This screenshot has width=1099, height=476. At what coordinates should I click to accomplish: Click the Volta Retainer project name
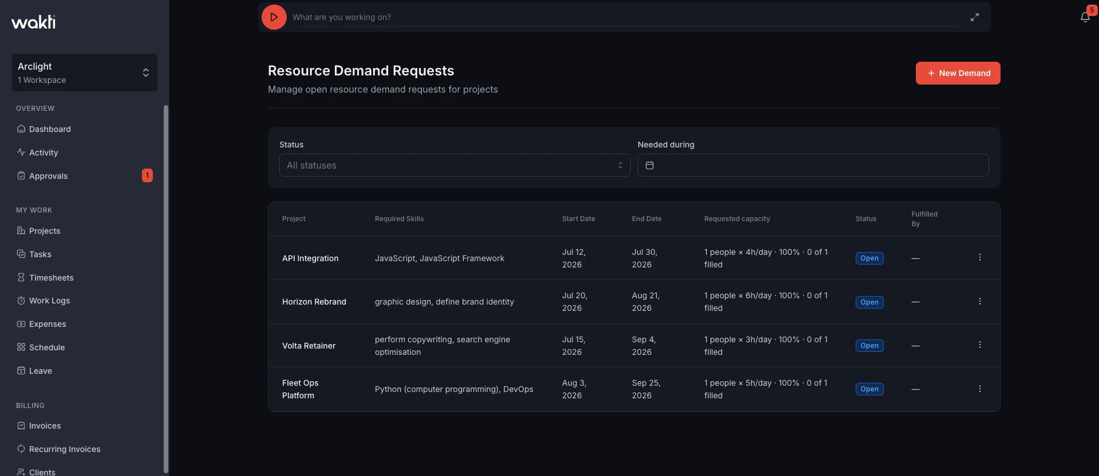pyautogui.click(x=309, y=346)
